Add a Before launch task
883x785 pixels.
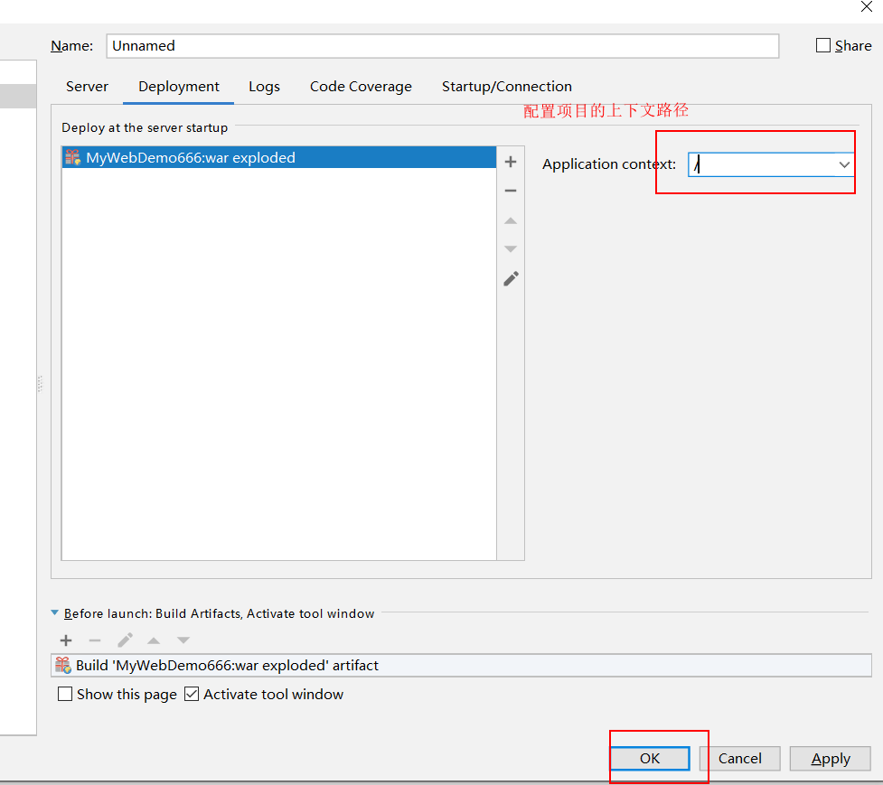(66, 640)
